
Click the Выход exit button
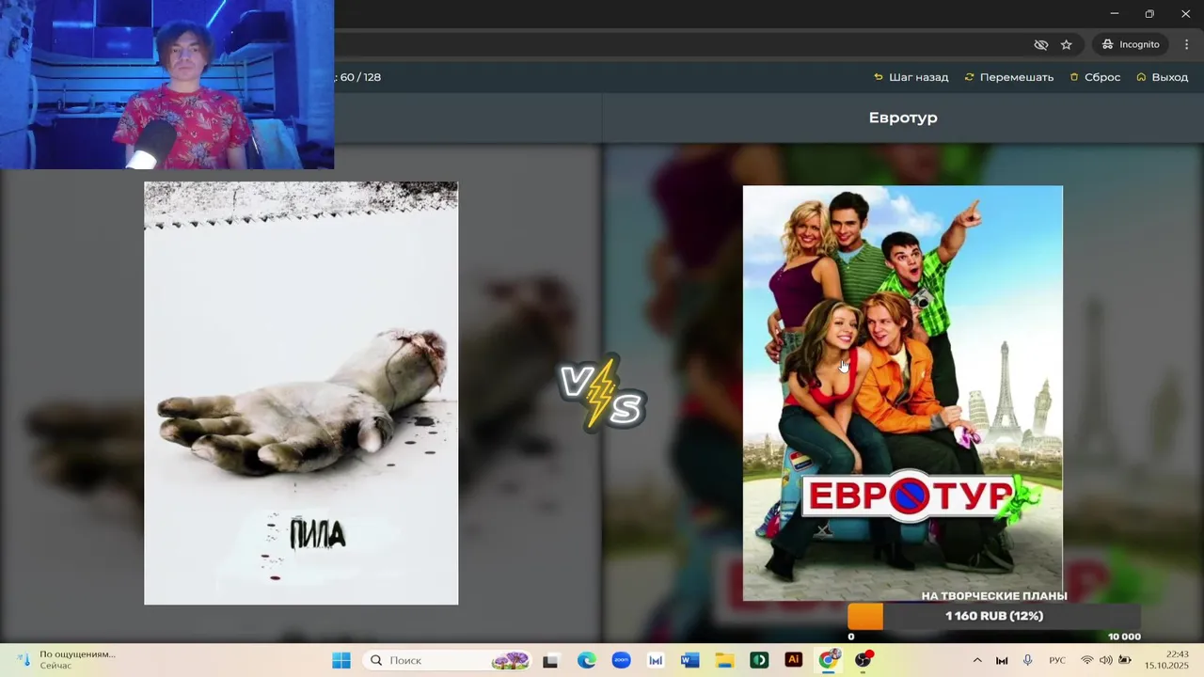pyautogui.click(x=1163, y=77)
